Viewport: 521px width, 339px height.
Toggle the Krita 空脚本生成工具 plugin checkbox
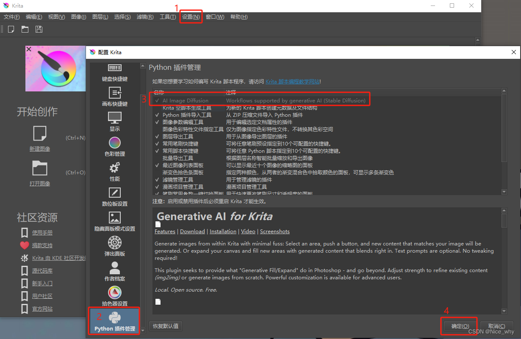coord(157,108)
